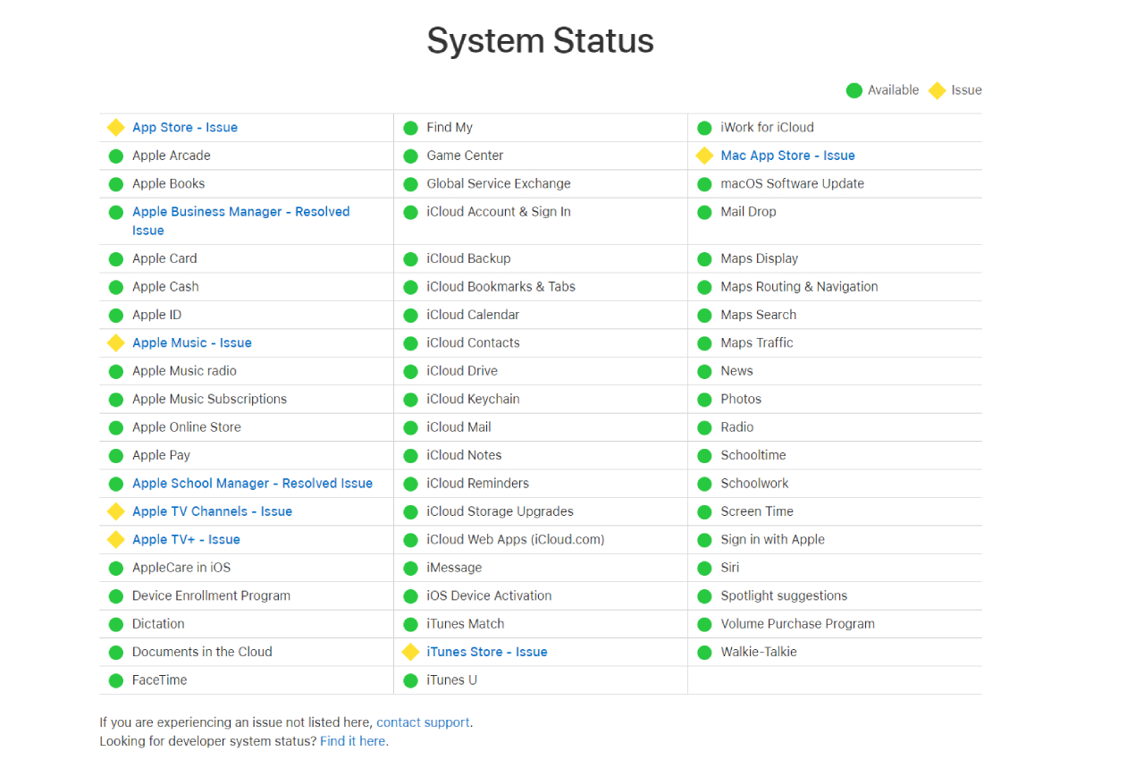This screenshot has width=1144, height=768.
Task: Click green status dot beside iMessage
Action: coord(410,568)
